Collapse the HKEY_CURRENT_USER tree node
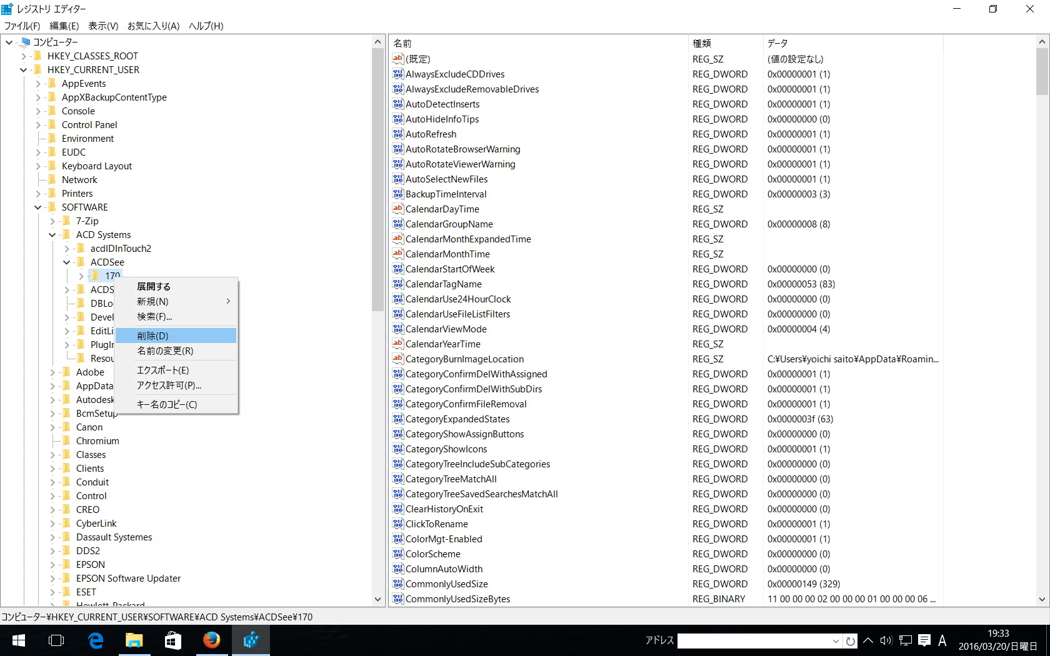 pyautogui.click(x=24, y=70)
